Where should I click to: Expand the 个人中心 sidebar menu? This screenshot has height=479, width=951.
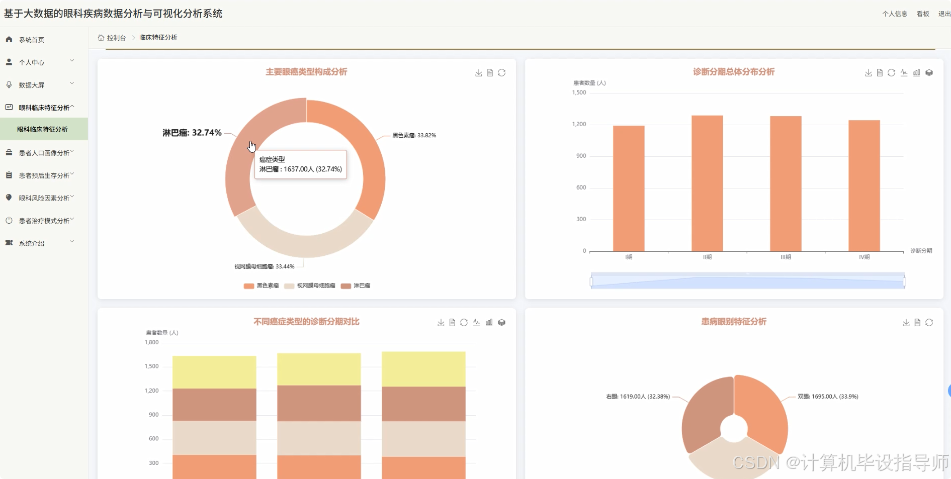pos(44,62)
